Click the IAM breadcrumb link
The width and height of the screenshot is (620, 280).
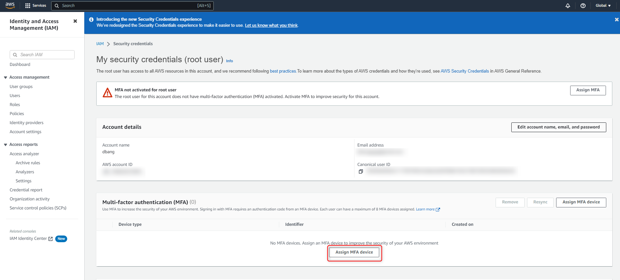(100, 44)
